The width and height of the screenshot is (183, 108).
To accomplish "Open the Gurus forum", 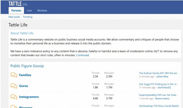I will [24, 86].
